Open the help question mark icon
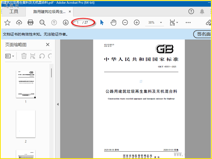This screenshot has height=159, width=212. 191,11
